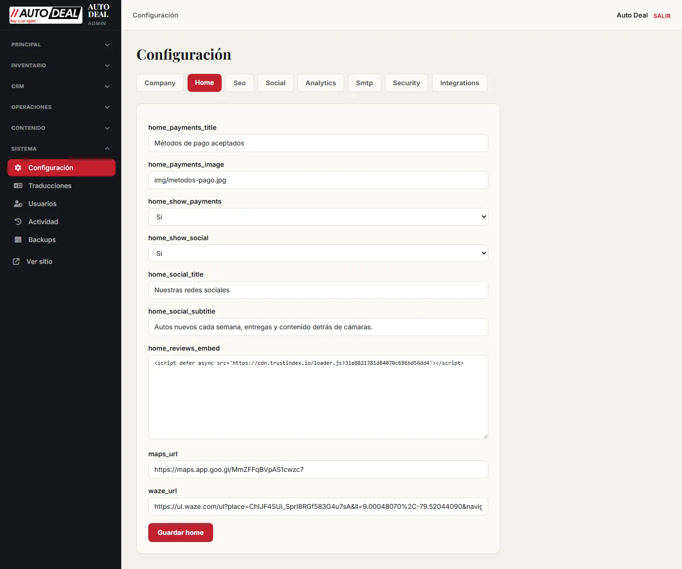
Task: Open the Integrations tab
Action: (459, 83)
